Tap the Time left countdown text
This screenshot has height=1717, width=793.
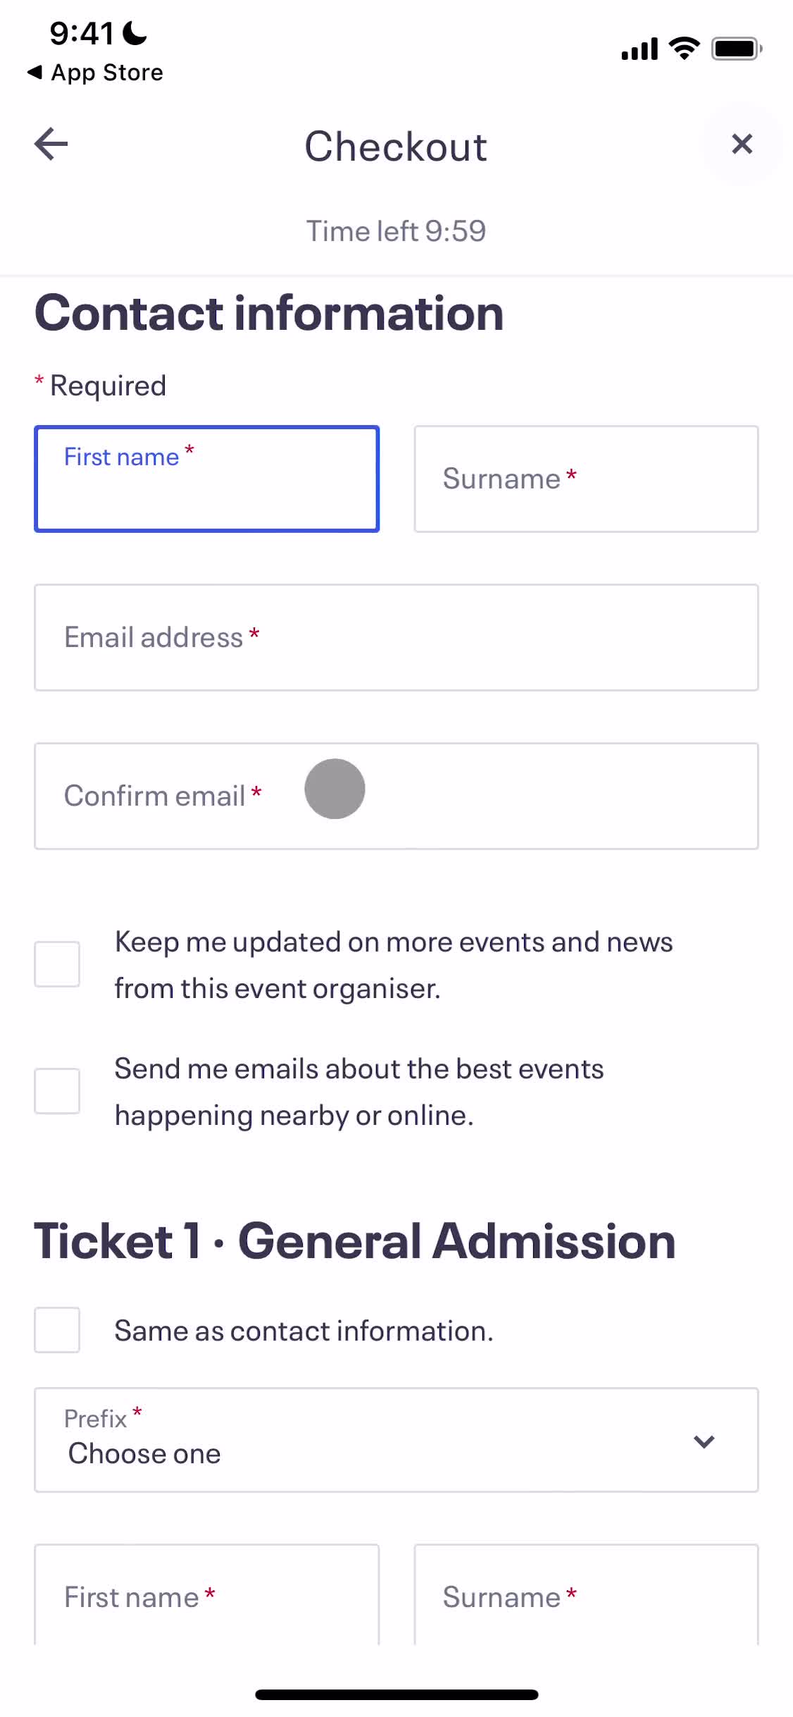click(x=396, y=231)
